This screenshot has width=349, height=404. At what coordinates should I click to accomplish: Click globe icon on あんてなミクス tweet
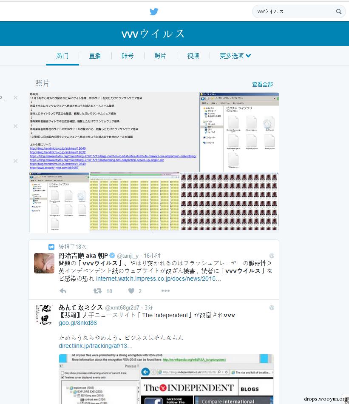(272, 307)
